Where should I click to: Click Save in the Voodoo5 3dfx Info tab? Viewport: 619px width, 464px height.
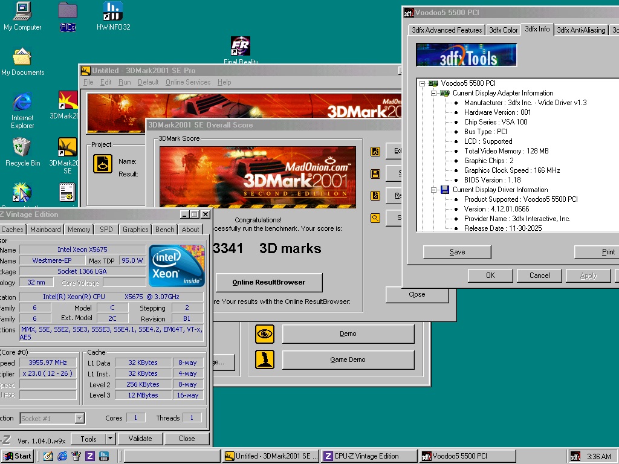click(x=457, y=252)
